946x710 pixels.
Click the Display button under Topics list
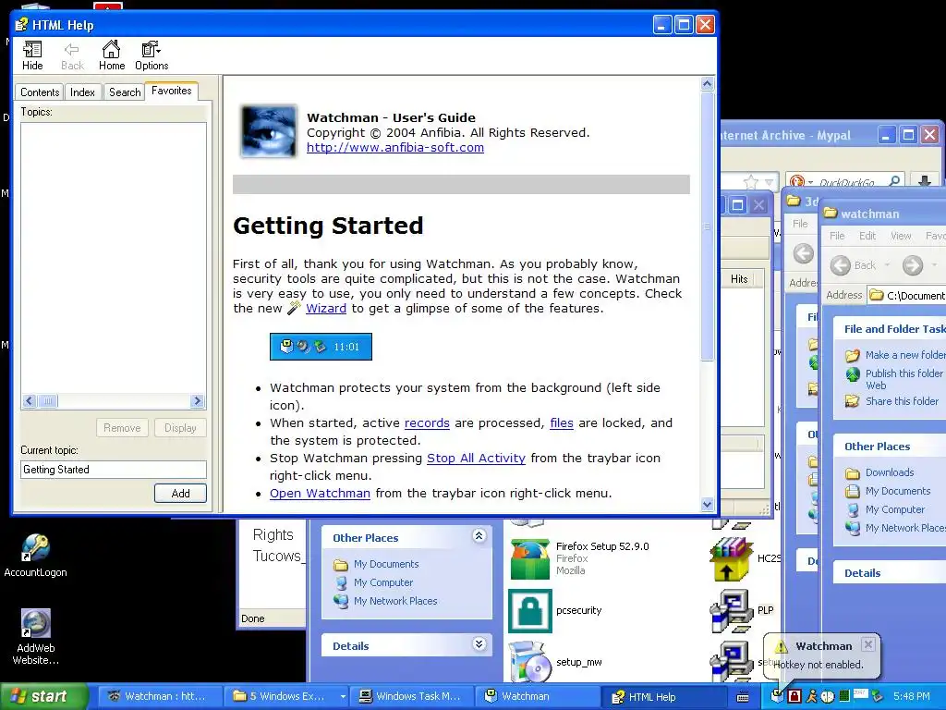coord(180,428)
